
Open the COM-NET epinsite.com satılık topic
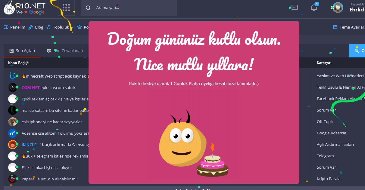(x=48, y=87)
